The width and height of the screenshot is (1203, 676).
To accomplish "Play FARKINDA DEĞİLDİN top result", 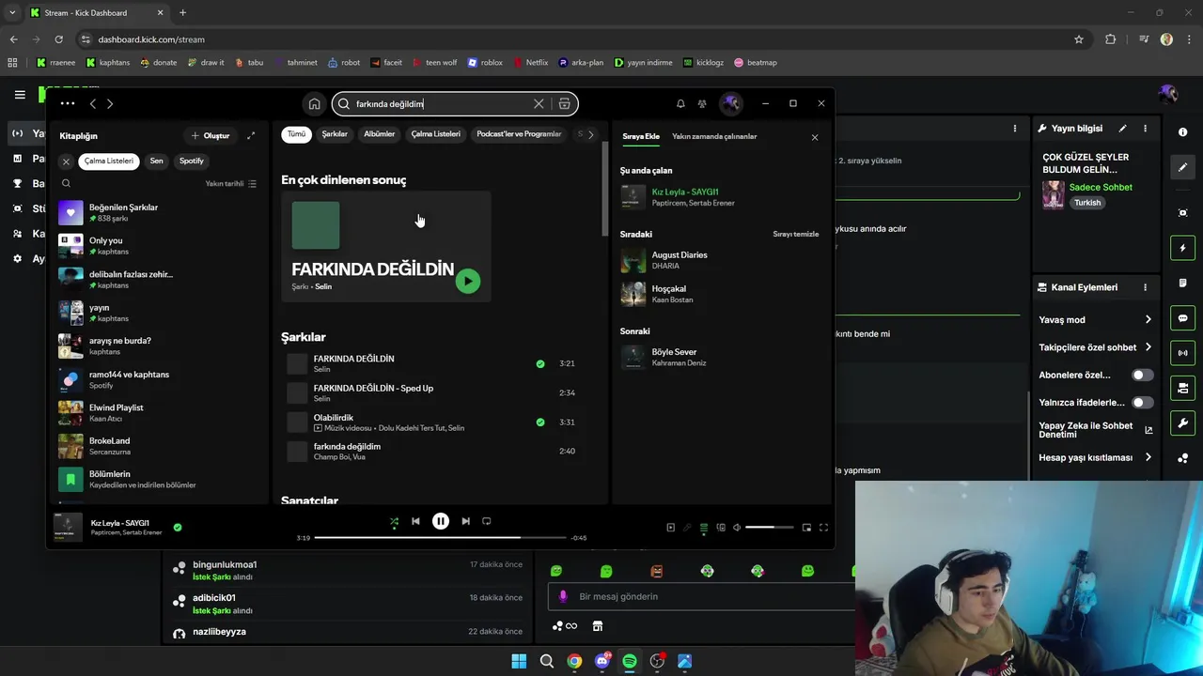I will [468, 281].
